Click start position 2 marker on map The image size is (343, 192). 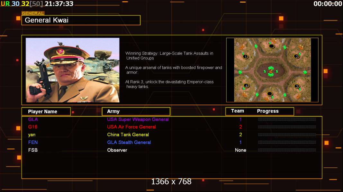(x=296, y=56)
